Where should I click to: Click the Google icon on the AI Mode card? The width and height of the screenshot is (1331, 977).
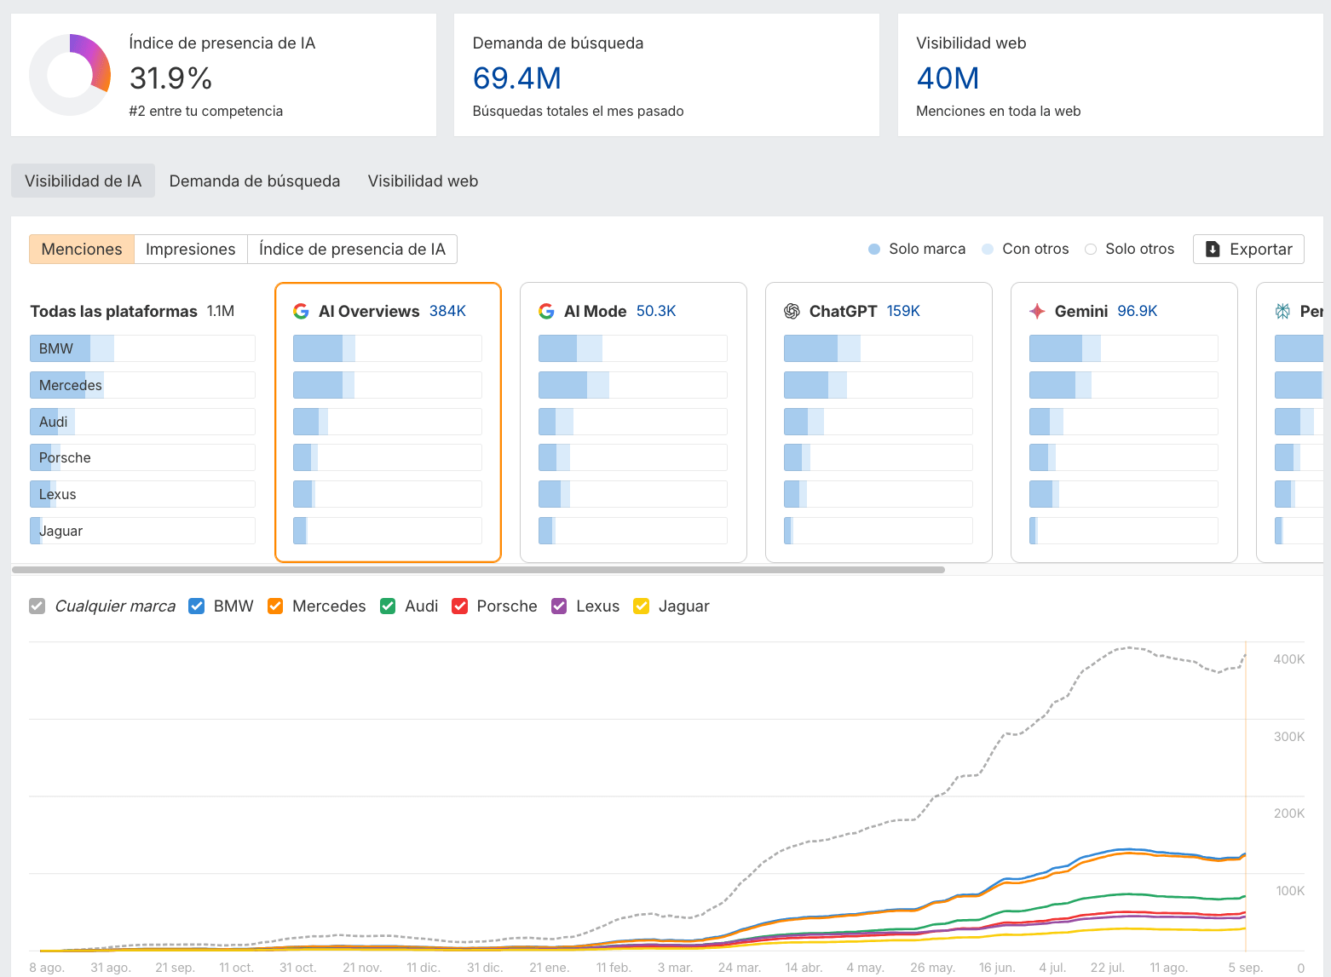click(546, 311)
